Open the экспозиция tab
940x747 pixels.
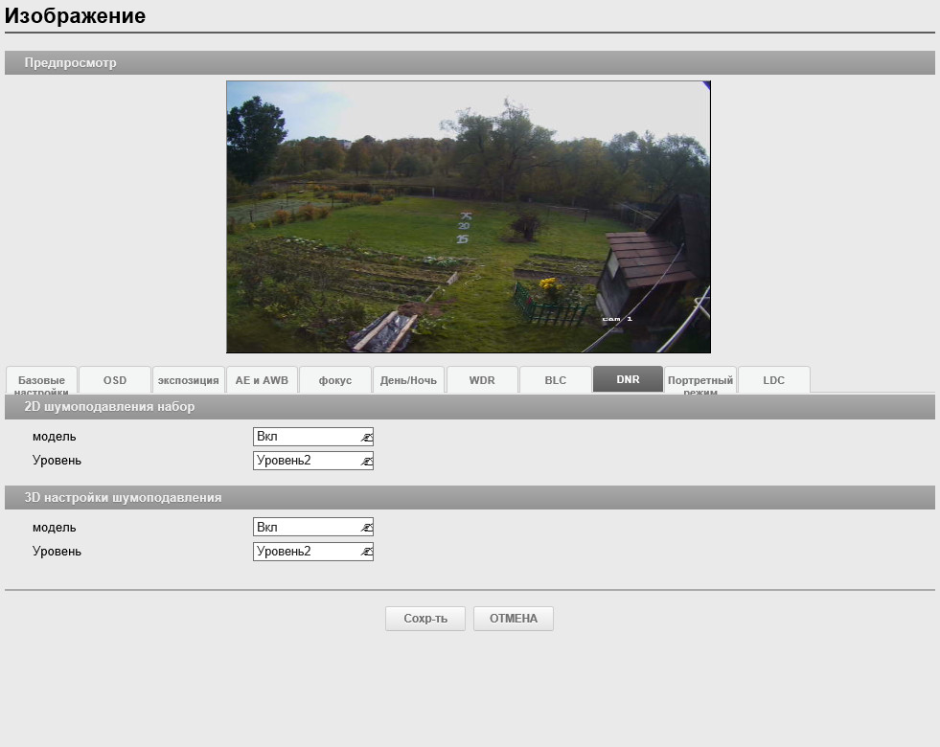(188, 380)
